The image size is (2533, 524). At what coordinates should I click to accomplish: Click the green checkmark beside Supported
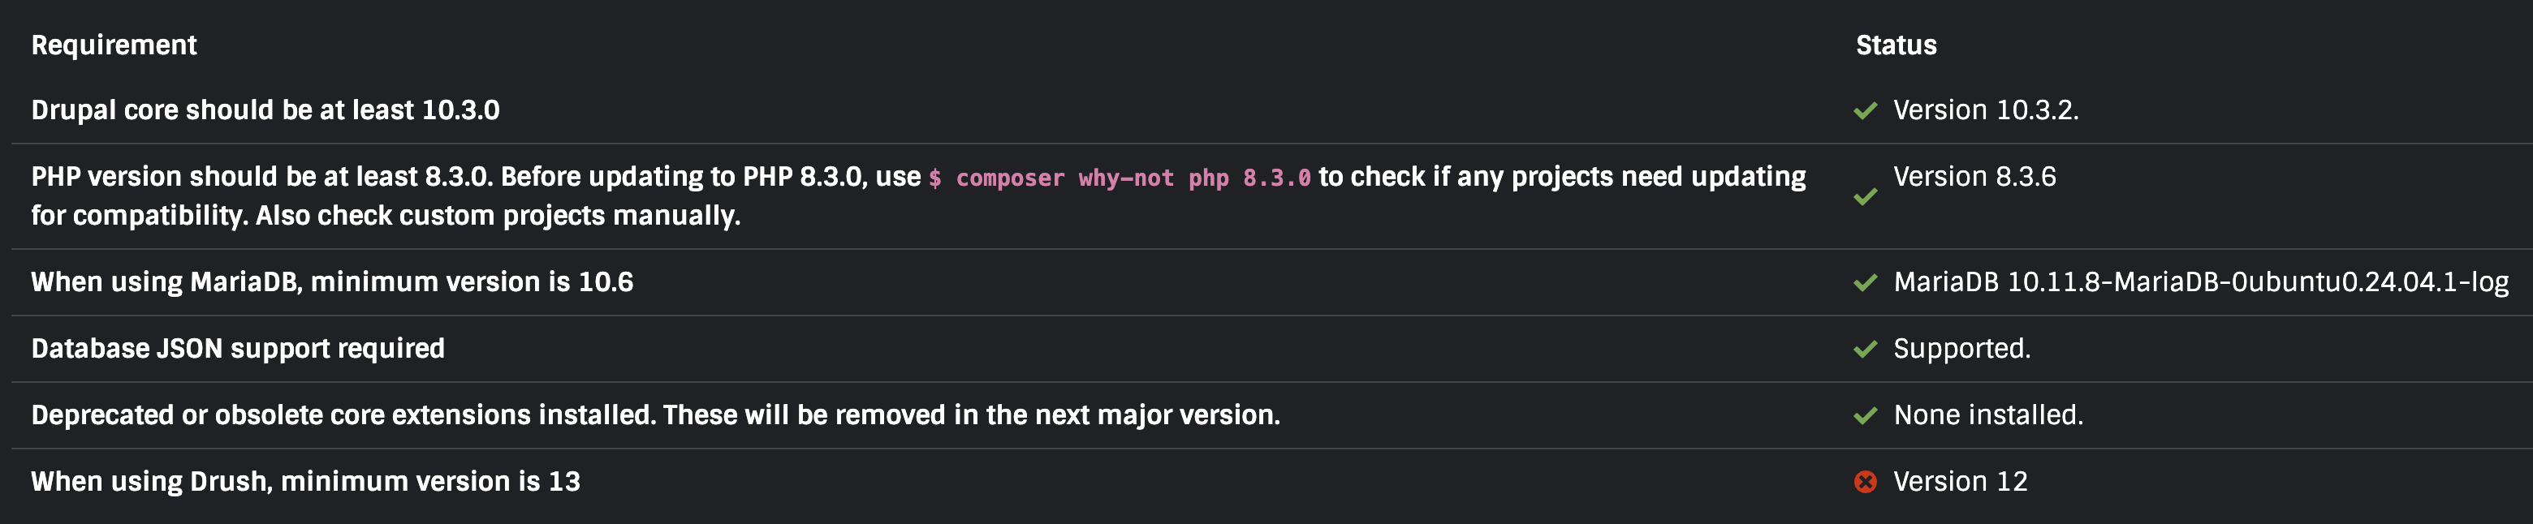click(1864, 349)
